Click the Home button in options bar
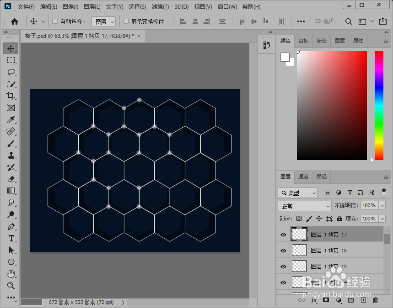The height and width of the screenshot is (308, 393). (15, 22)
